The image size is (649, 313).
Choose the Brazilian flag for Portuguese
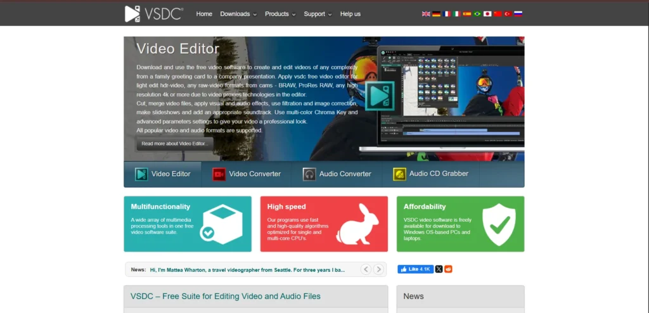tap(477, 14)
